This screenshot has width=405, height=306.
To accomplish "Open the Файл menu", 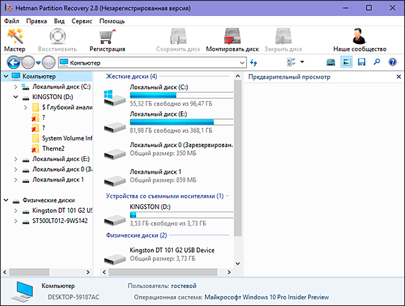I will coord(12,21).
